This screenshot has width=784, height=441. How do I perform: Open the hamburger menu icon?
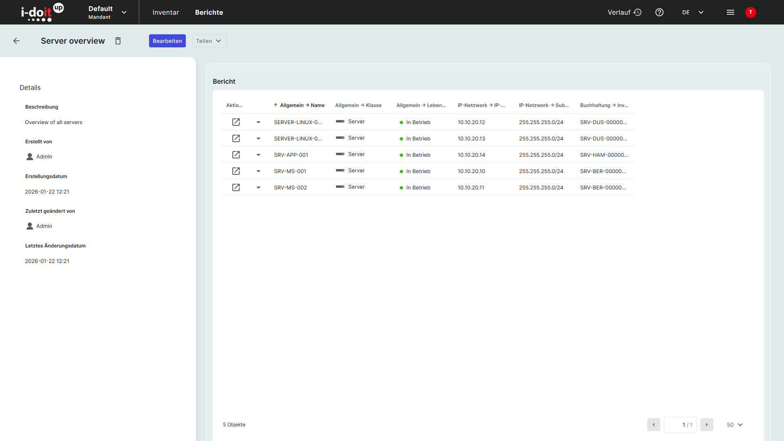tap(731, 12)
